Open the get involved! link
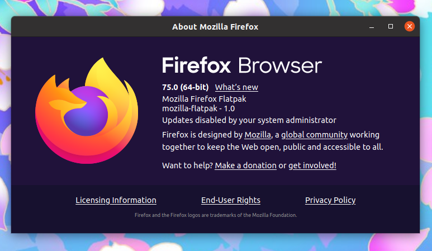432x251 pixels. point(312,165)
